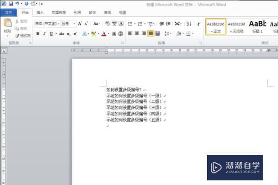Image resolution: width=278 pixels, height=185 pixels.
Task: Click the Undo icon in quick access toolbar
Action: [18, 4]
